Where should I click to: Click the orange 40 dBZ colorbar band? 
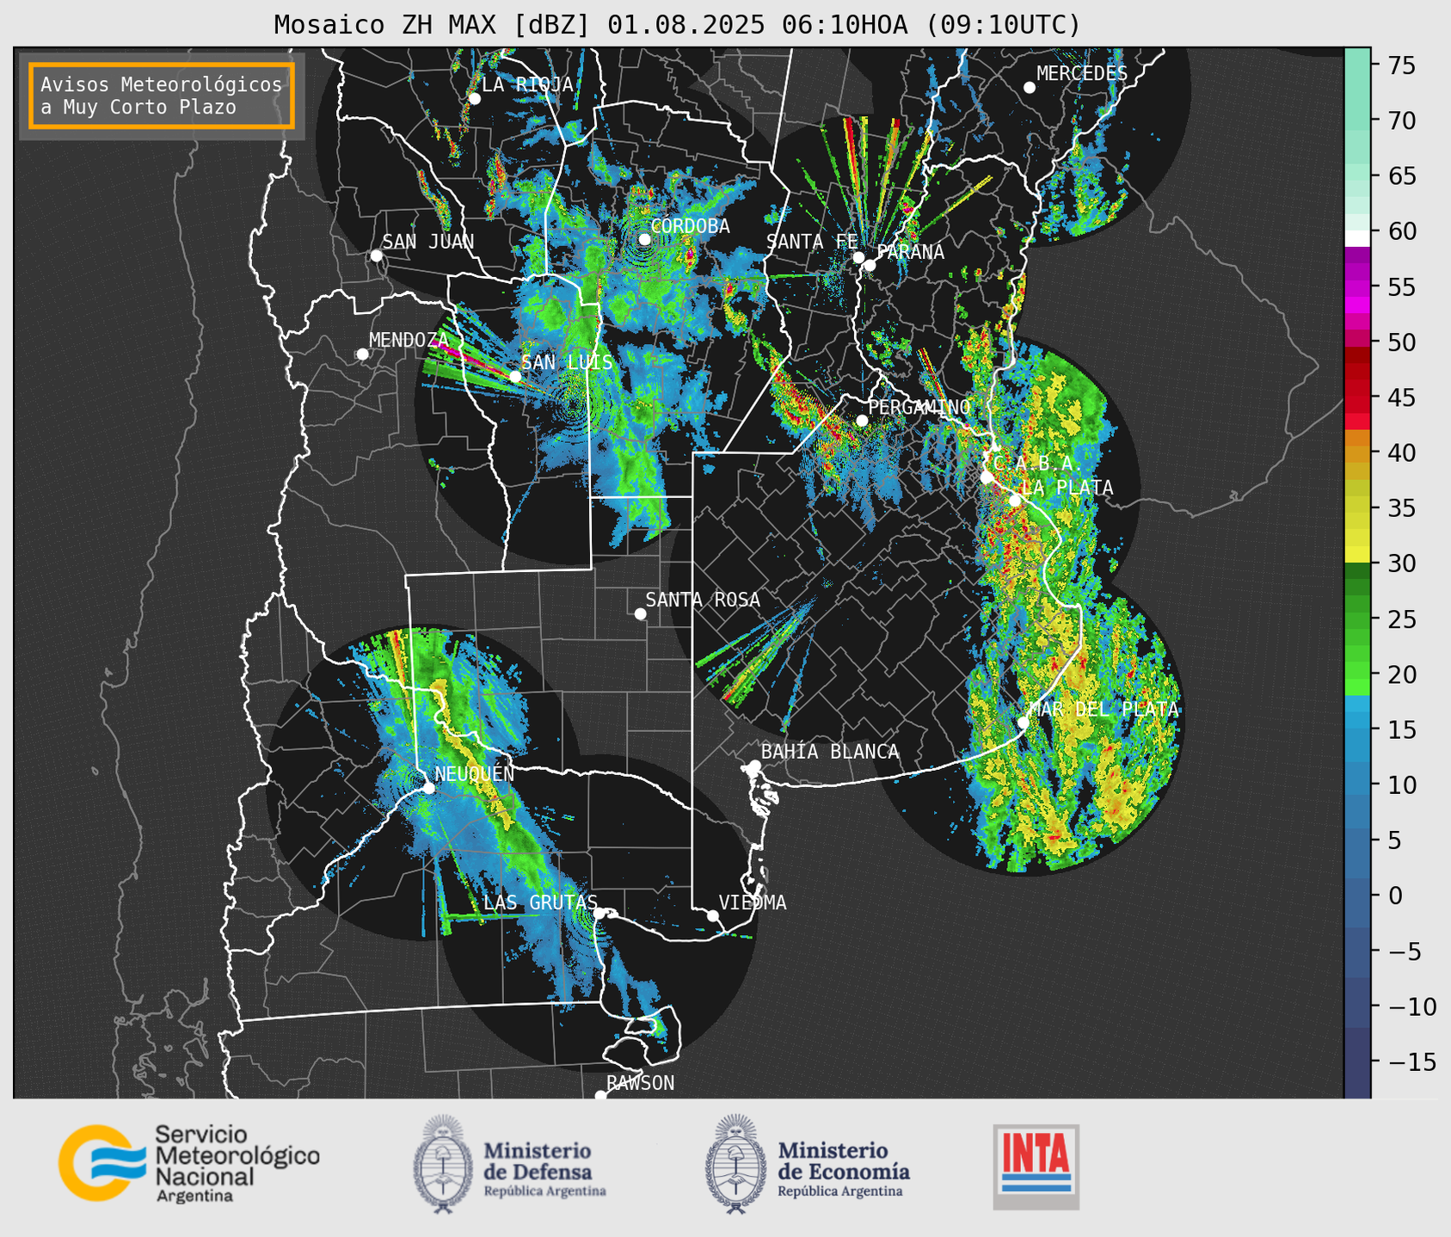(1357, 452)
